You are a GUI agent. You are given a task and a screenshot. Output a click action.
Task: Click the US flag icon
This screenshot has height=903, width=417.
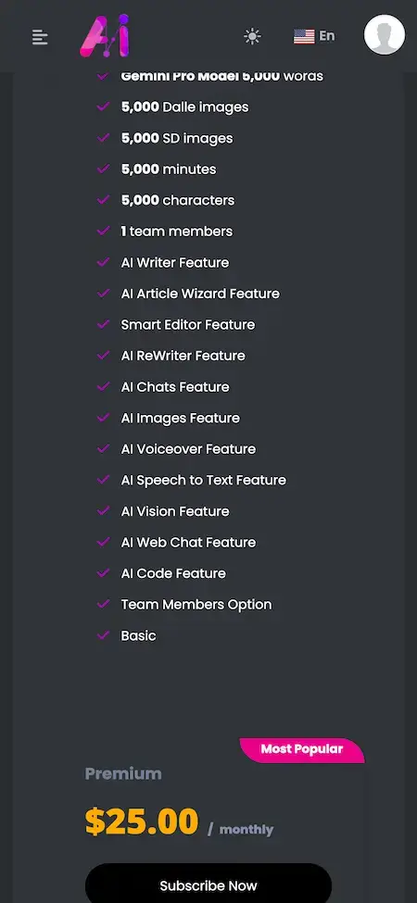[x=304, y=36]
